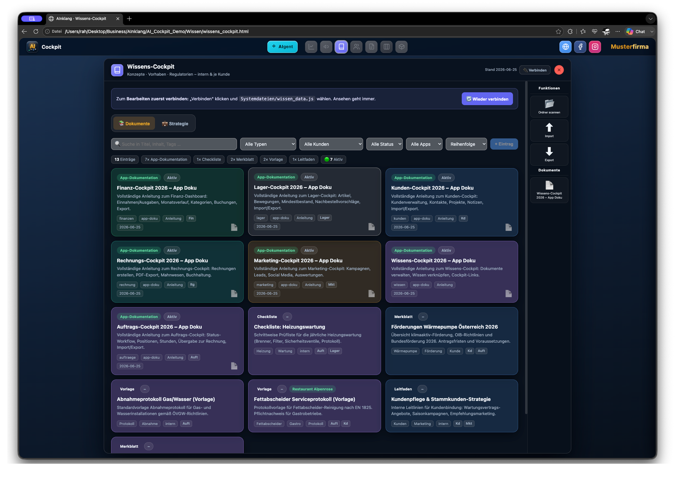The width and height of the screenshot is (675, 483).
Task: Open the Facebook icon link
Action: (580, 47)
